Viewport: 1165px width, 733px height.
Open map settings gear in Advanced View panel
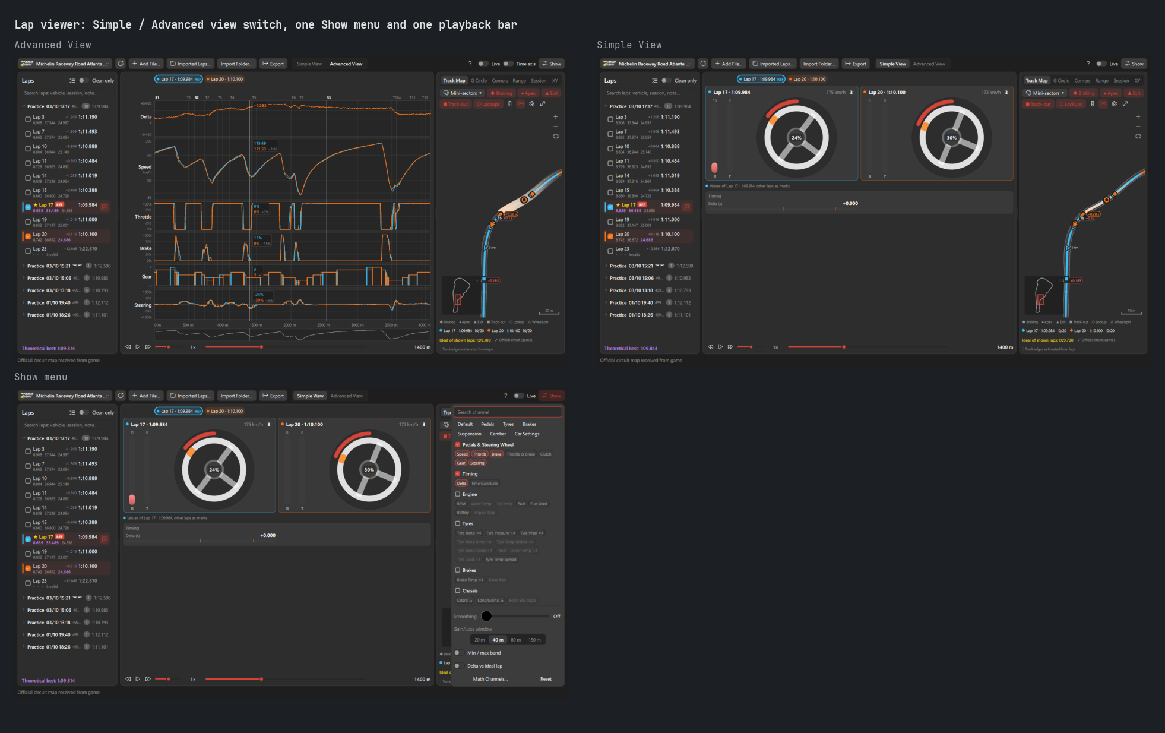tap(532, 104)
